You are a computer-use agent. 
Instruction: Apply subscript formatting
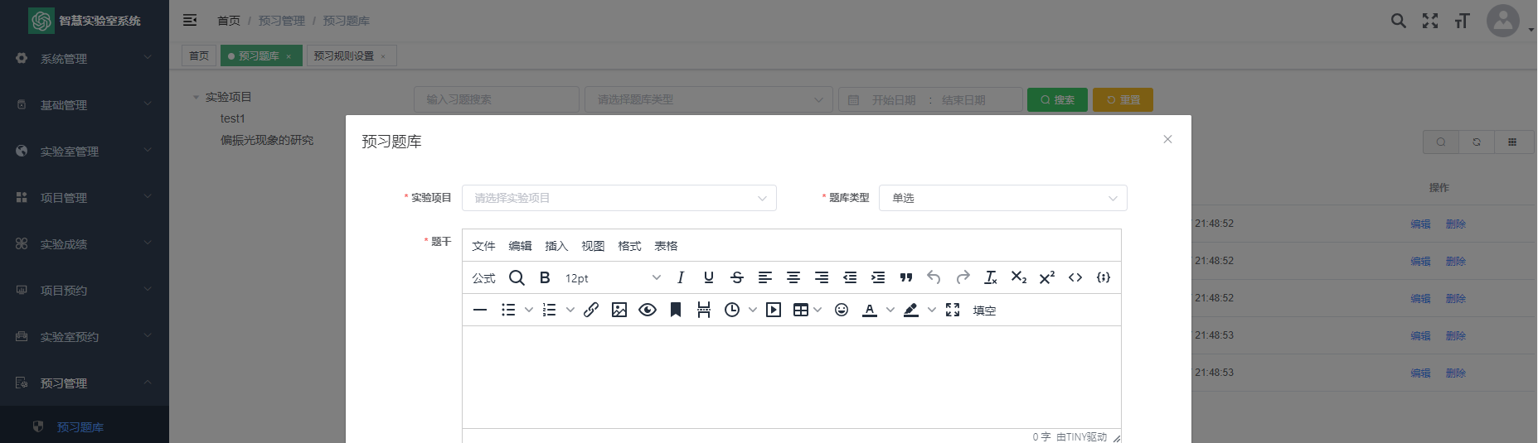coord(1019,277)
